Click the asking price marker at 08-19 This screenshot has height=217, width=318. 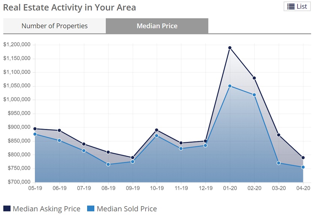click(108, 152)
